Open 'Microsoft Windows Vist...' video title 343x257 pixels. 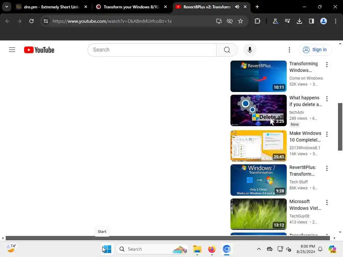(305, 205)
